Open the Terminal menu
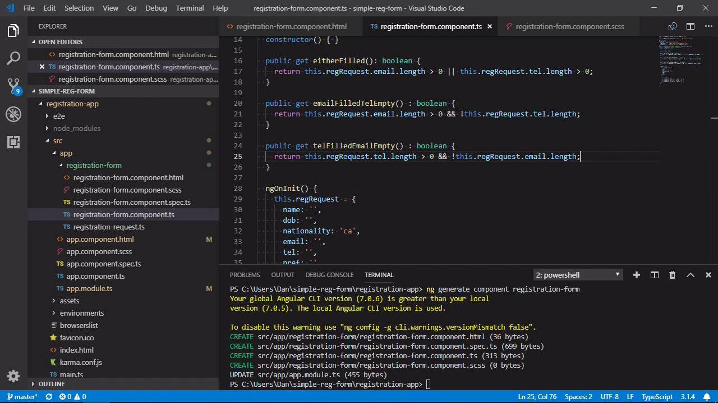718x403 pixels. [x=190, y=8]
